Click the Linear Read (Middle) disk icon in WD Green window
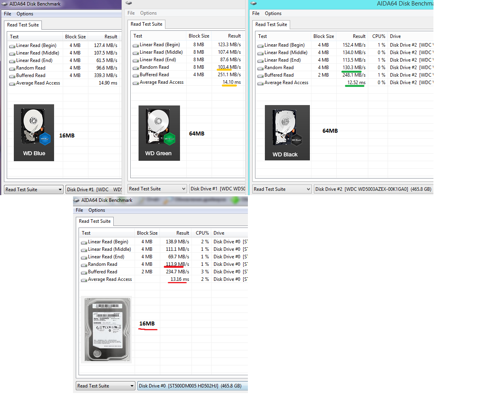 click(x=136, y=53)
